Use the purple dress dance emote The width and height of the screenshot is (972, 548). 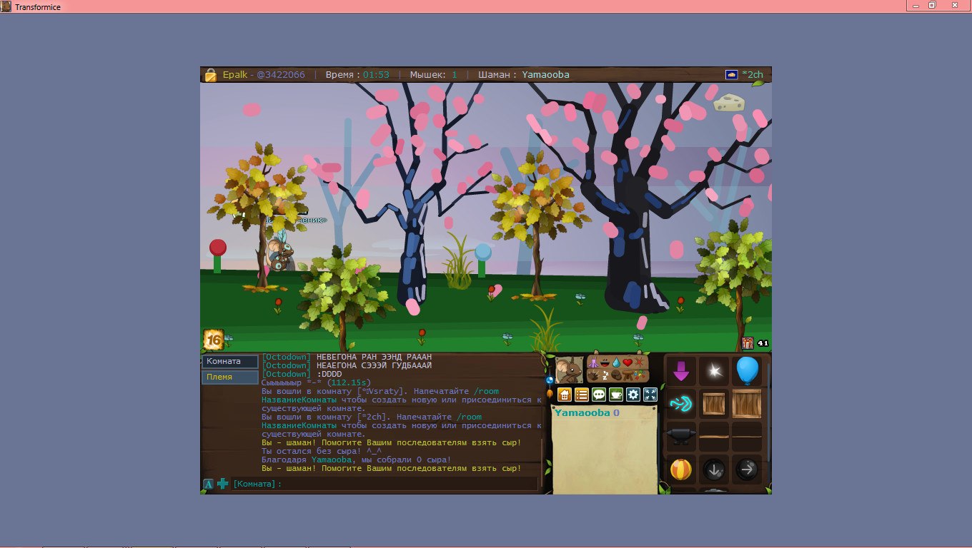(594, 362)
